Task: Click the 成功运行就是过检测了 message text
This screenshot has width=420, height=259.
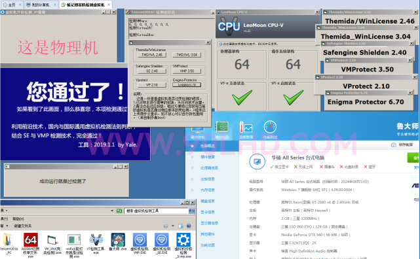Action: tap(63, 181)
